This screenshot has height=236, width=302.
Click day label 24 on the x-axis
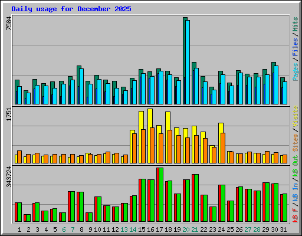click(x=221, y=230)
